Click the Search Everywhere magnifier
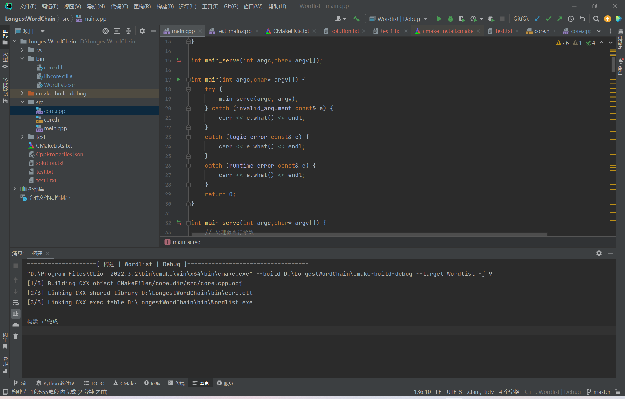 (x=596, y=19)
